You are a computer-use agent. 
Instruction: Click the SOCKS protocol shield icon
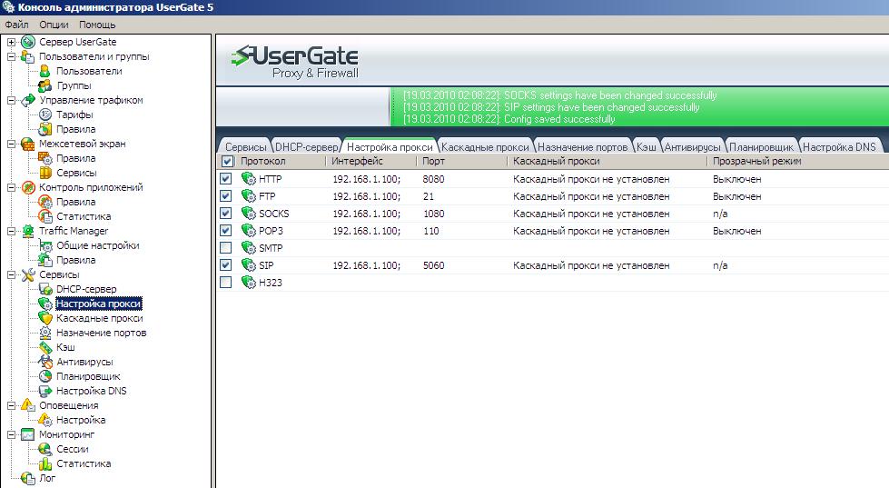(248, 214)
